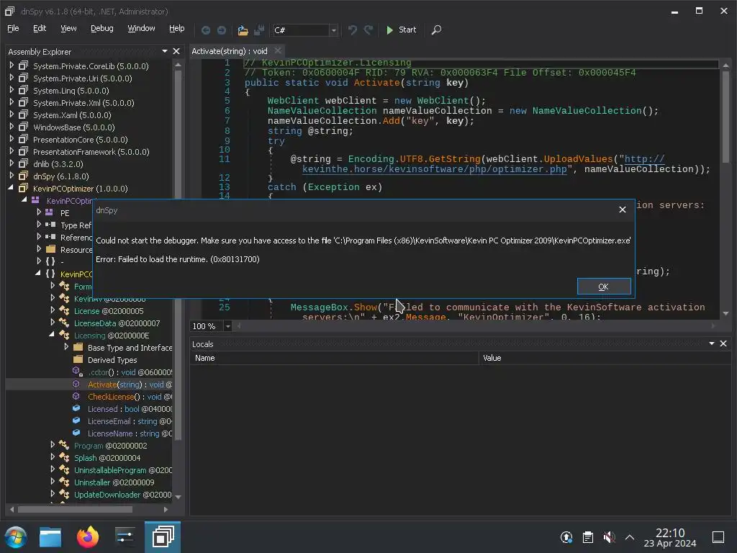
Task: Expand the System.Linq assembly node
Action: point(12,90)
